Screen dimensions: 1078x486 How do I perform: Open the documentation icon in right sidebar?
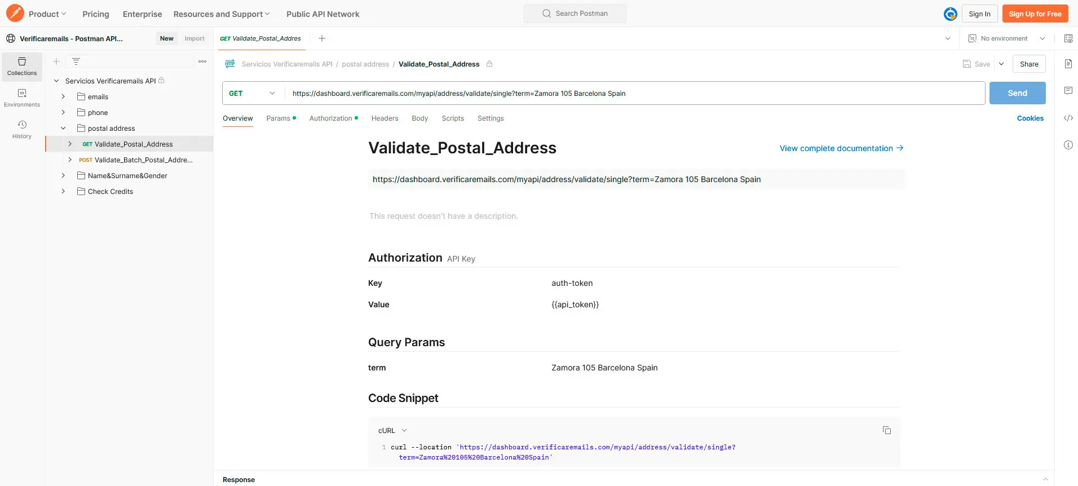1068,64
